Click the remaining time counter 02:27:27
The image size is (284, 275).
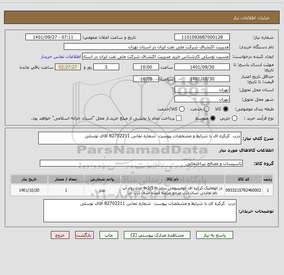pyautogui.click(x=68, y=67)
